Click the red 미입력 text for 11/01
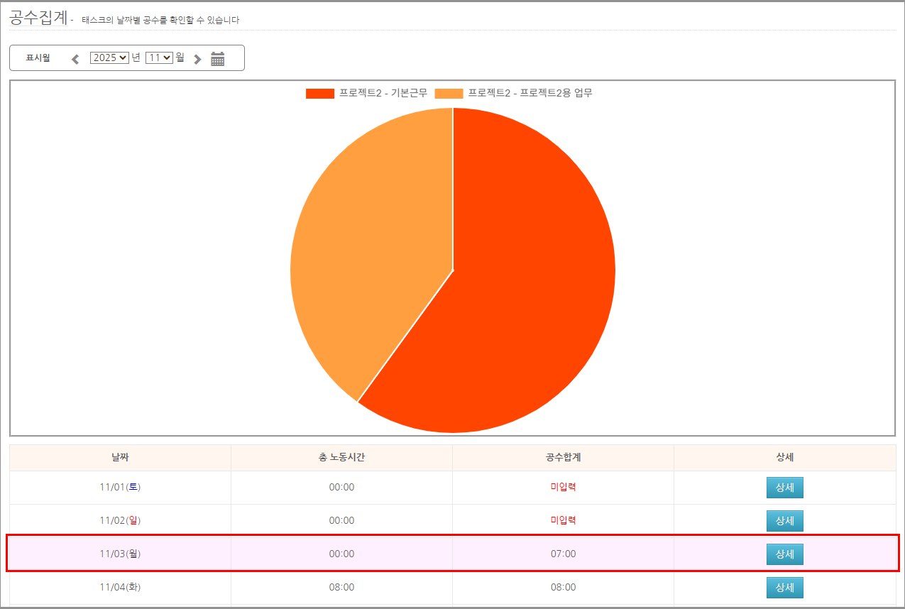This screenshot has height=609, width=905. pos(563,487)
